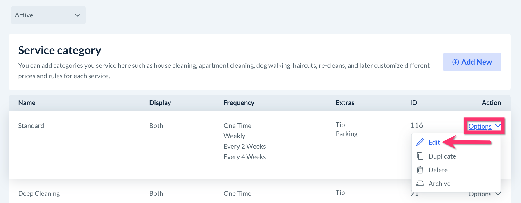
Task: Click the Frequency column header
Action: click(239, 103)
